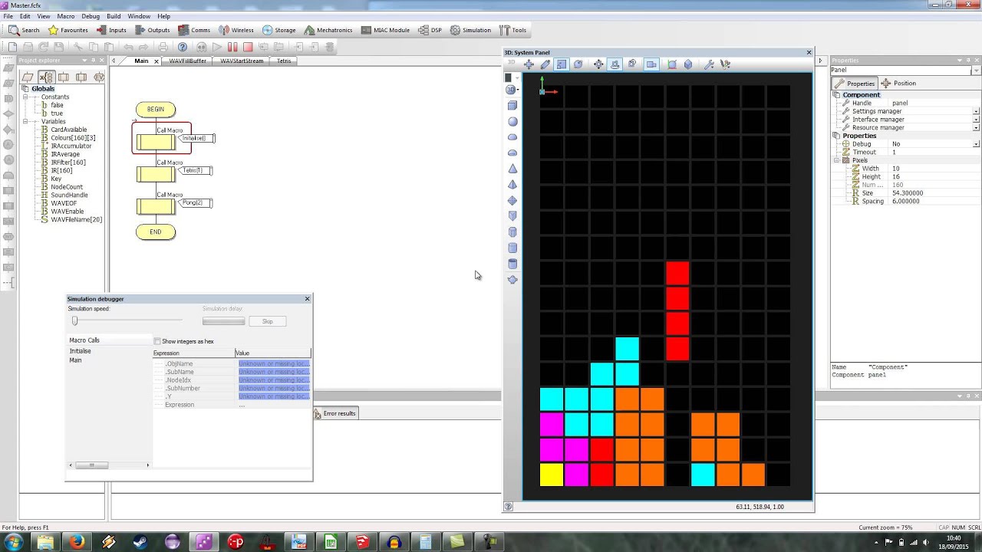Click the pan/move view icon in System Panel
The height and width of the screenshot is (552, 982).
click(x=529, y=64)
